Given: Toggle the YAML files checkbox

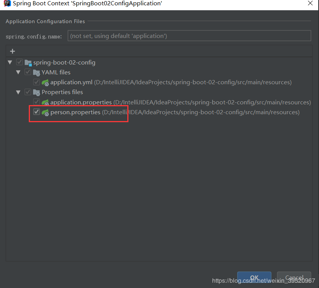Looking at the screenshot, I should click(x=28, y=72).
